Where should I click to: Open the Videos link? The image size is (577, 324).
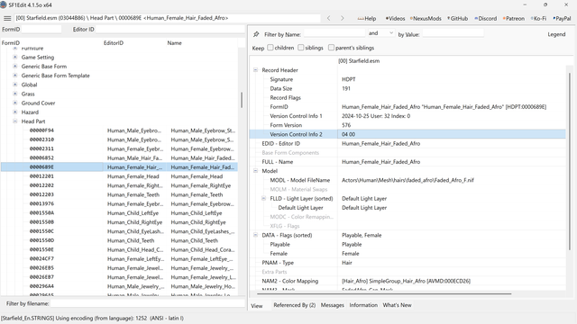tap(395, 18)
